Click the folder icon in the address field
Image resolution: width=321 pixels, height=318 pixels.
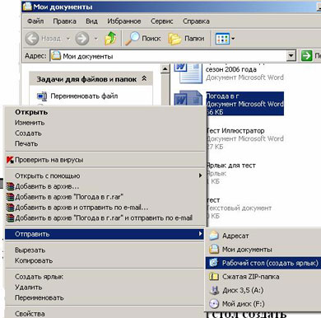(56, 56)
